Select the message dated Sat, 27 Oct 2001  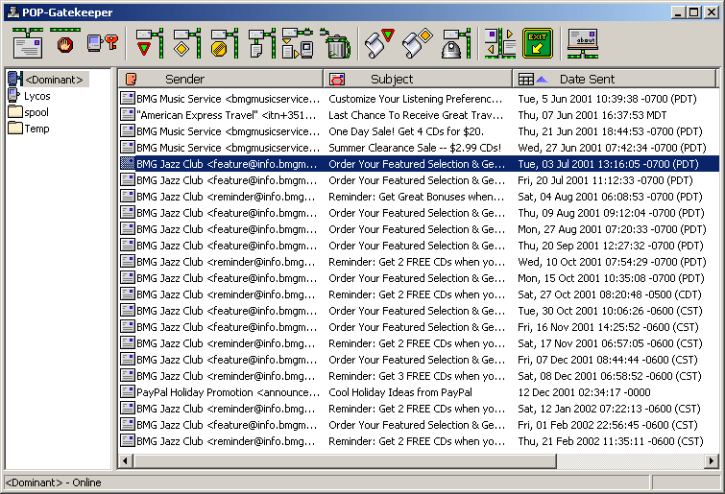[419, 294]
